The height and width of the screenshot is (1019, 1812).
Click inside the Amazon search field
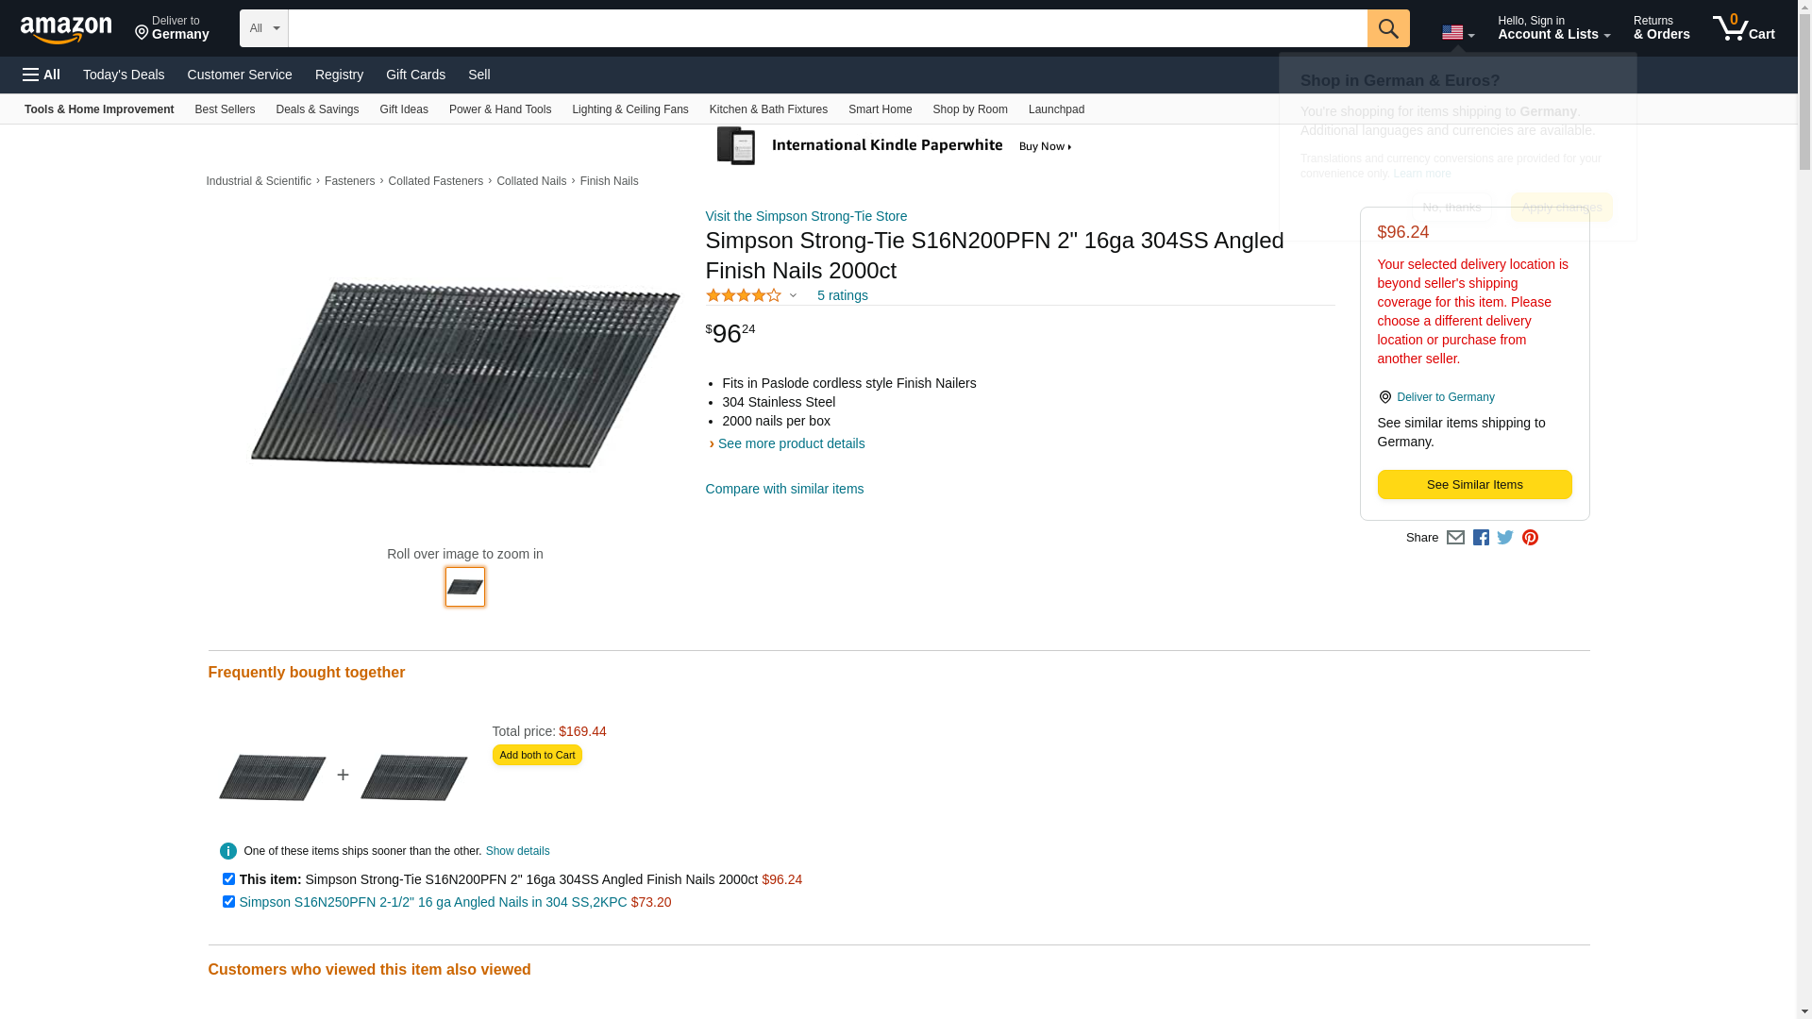tap(827, 28)
